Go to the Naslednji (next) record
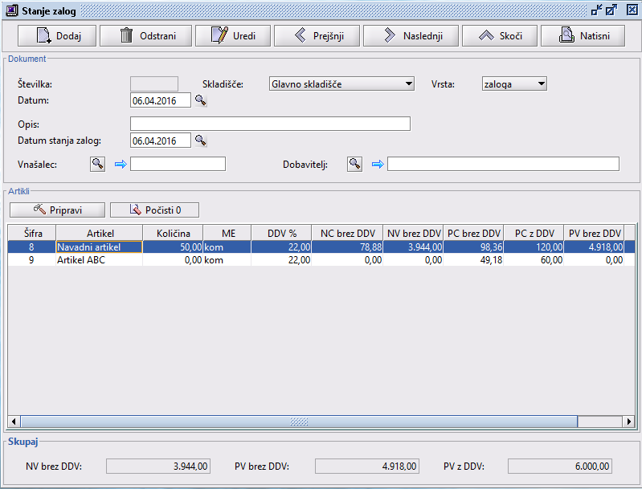 410,35
